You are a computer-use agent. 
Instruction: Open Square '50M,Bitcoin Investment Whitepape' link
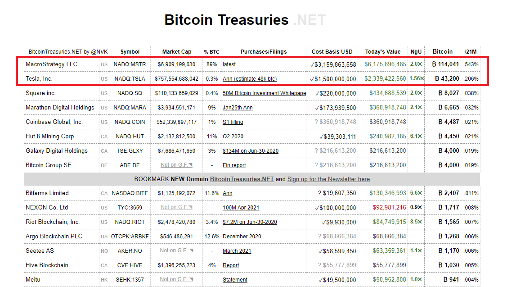tap(264, 93)
